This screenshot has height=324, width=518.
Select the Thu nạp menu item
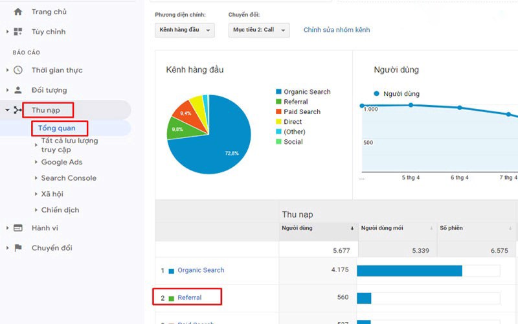click(x=45, y=110)
